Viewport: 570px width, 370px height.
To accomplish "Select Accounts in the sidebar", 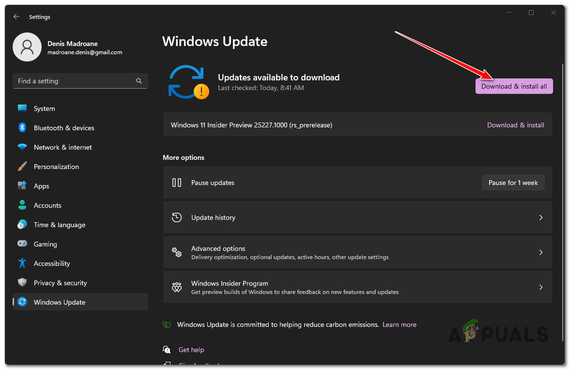I will pyautogui.click(x=47, y=205).
